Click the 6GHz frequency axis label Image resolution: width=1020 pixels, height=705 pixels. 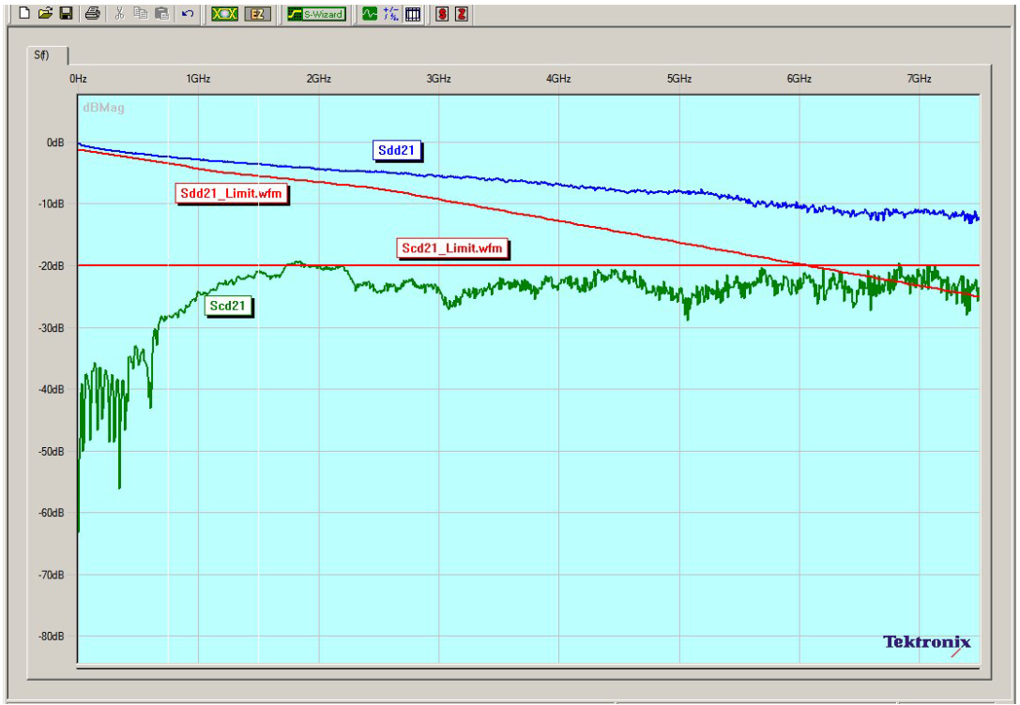(799, 79)
